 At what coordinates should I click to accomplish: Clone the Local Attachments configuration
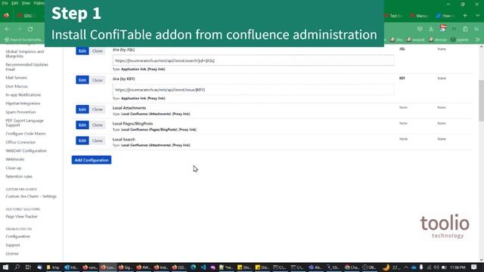pos(98,110)
